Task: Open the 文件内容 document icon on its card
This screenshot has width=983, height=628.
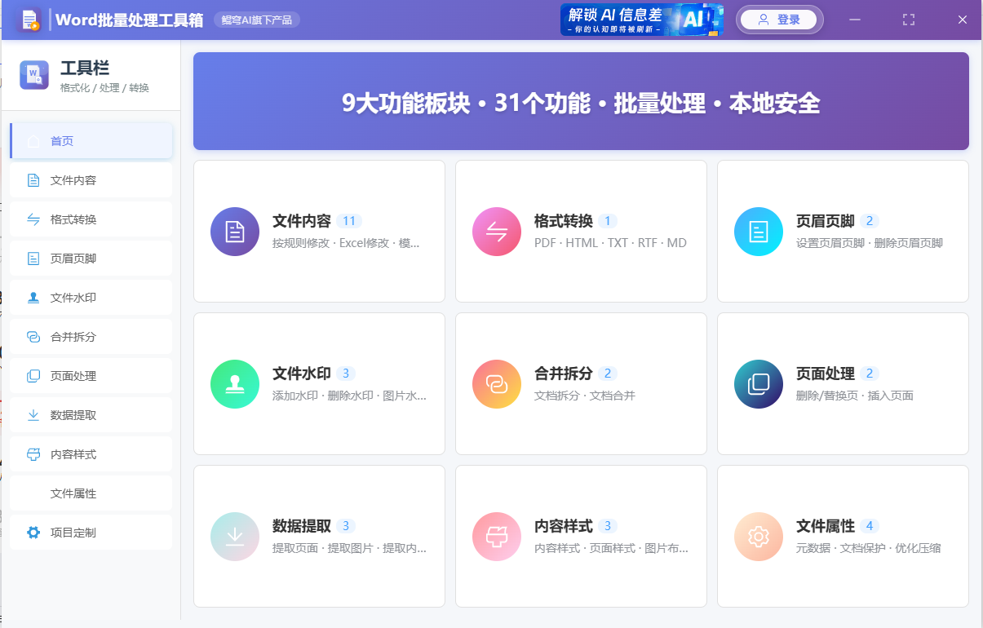Action: coord(234,231)
